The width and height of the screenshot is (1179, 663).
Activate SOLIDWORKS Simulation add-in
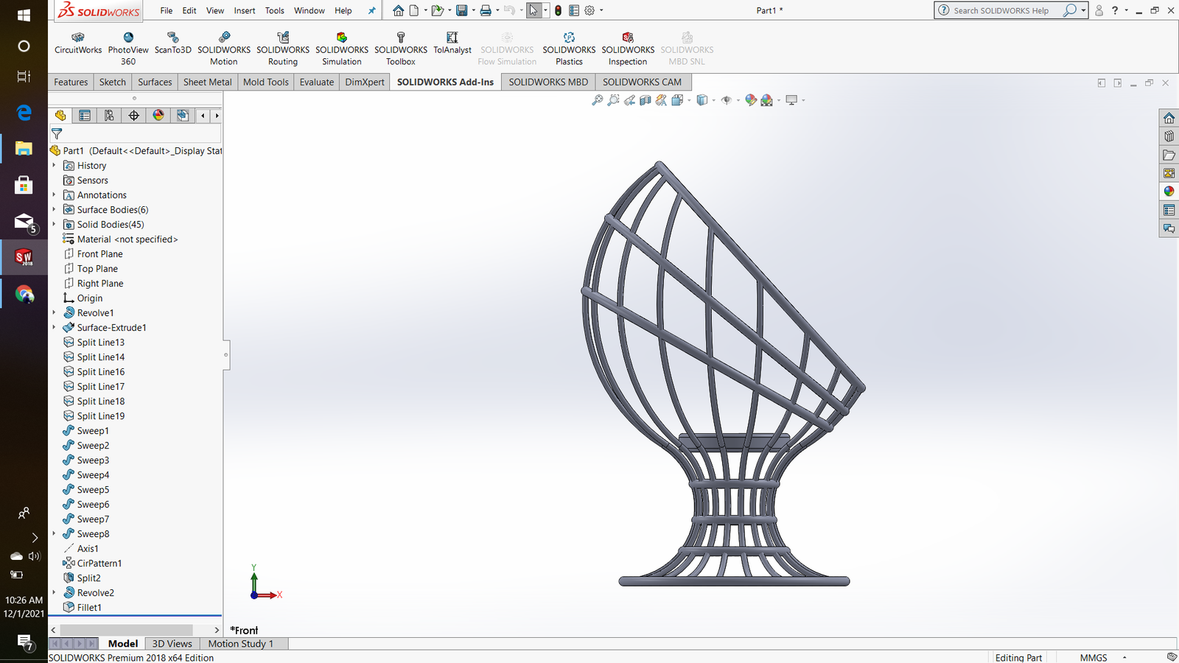tap(342, 49)
